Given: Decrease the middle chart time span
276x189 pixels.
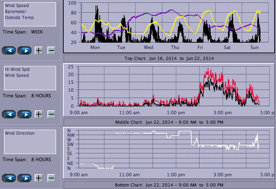Looking at the screenshot, I should (x=51, y=114).
